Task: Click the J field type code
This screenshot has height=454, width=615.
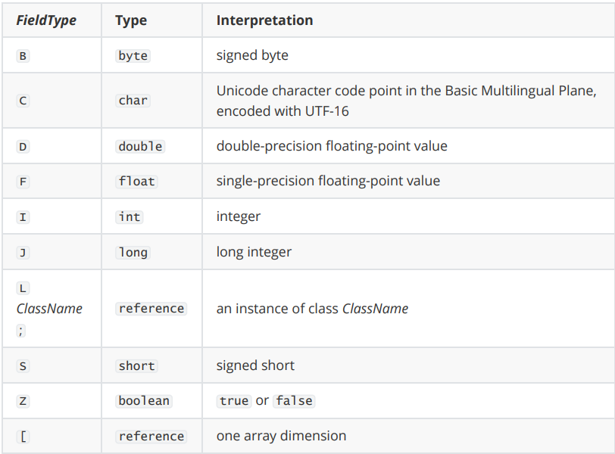Action: coord(23,253)
